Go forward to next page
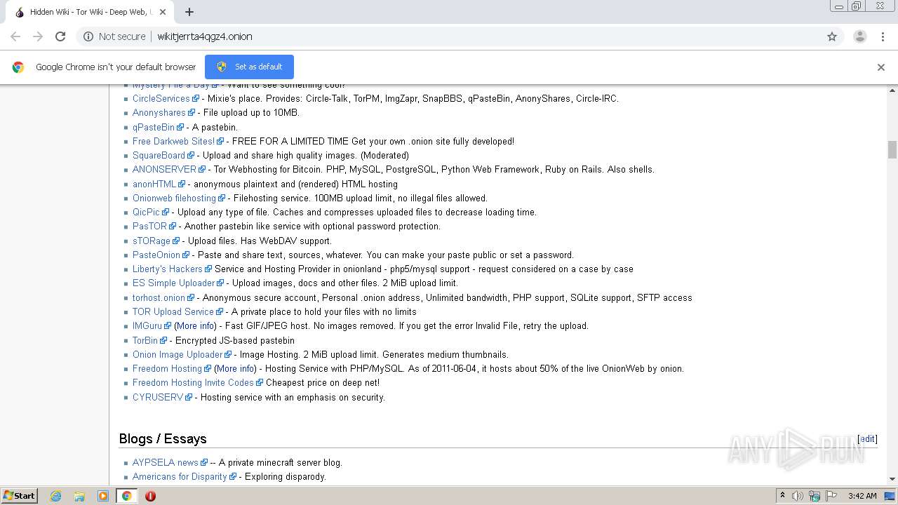 [38, 36]
